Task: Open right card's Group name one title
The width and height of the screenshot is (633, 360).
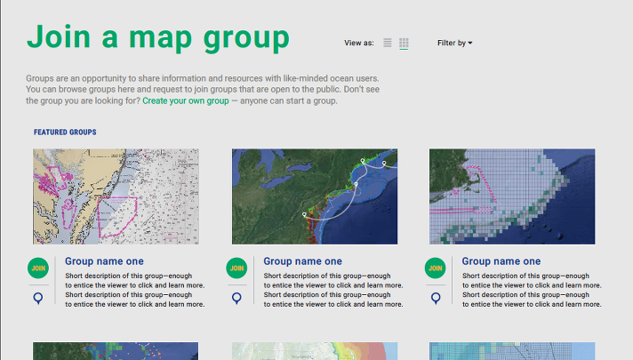Action: (501, 261)
